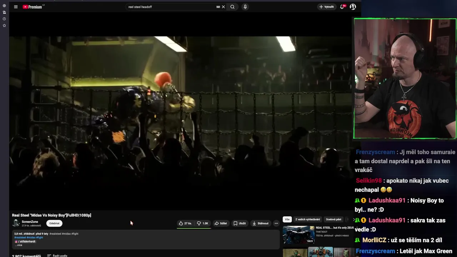Click the streamer webcam overlay
Image resolution: width=457 pixels, height=257 pixels.
click(x=405, y=79)
